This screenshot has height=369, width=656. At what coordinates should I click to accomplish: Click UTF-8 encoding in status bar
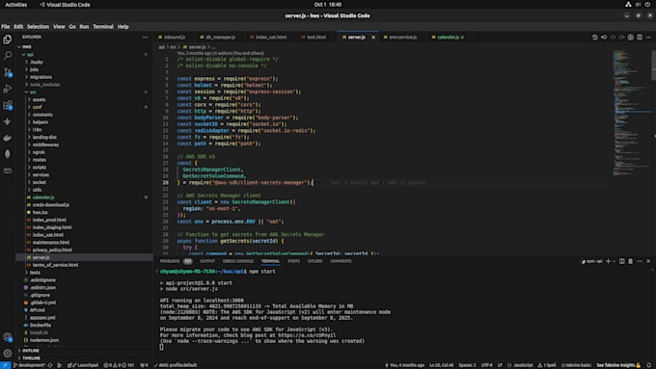(486, 365)
